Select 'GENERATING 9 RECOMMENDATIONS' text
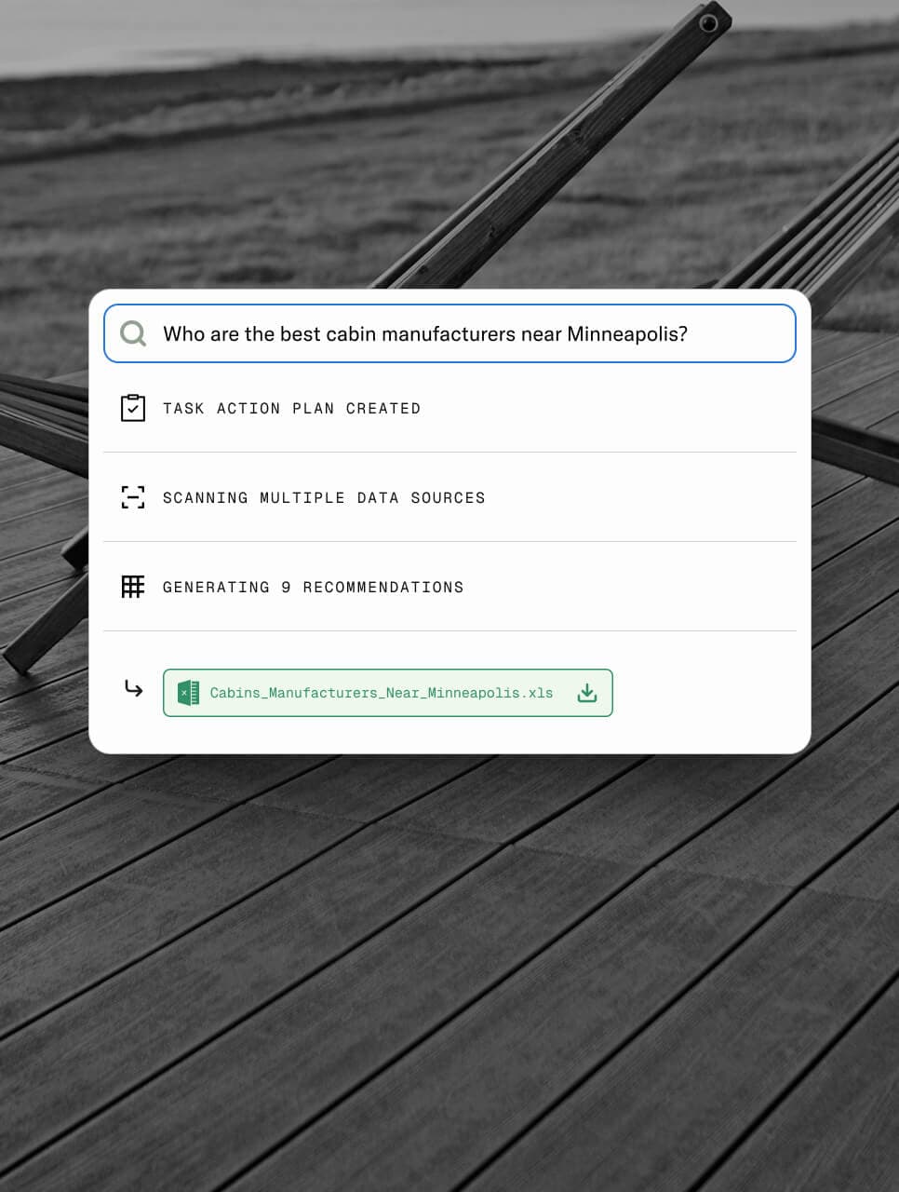 click(313, 588)
